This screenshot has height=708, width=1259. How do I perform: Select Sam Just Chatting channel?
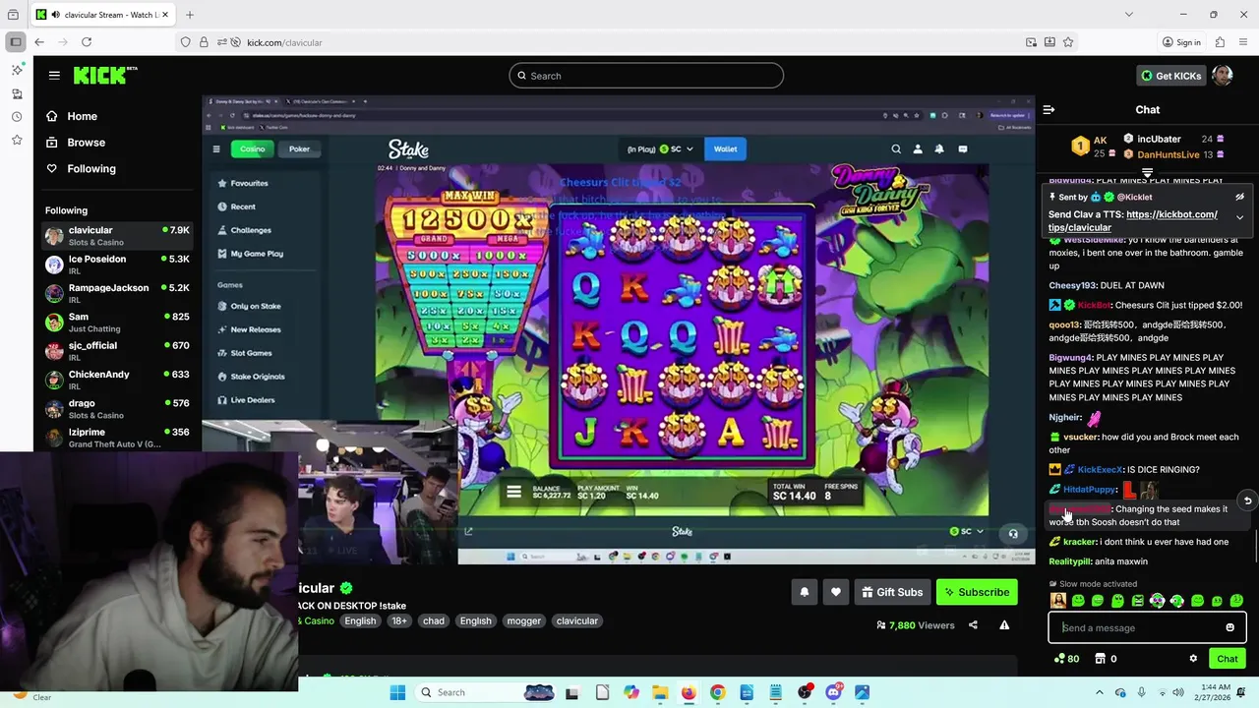point(117,323)
